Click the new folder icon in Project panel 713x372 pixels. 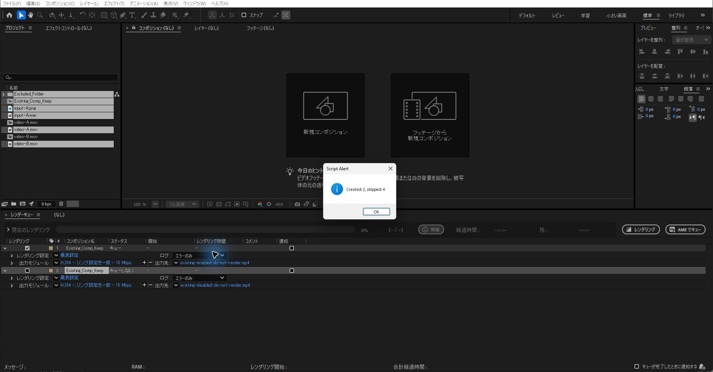[x=13, y=204]
